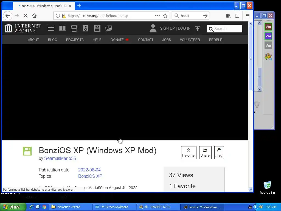This screenshot has width=281, height=211.
Task: Click the browser forward arrow
Action: [17, 16]
